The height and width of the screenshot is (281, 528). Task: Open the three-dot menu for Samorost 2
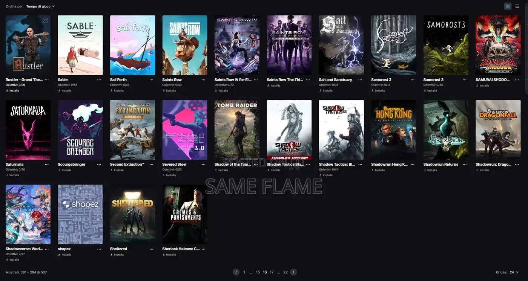tap(413, 80)
